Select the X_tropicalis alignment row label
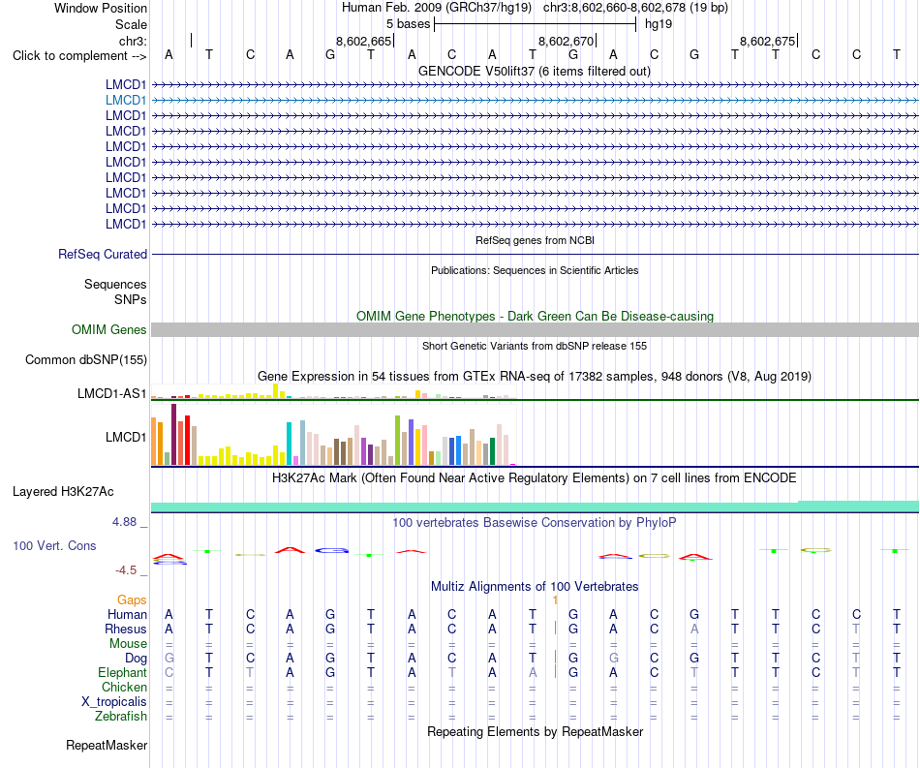 [x=114, y=702]
